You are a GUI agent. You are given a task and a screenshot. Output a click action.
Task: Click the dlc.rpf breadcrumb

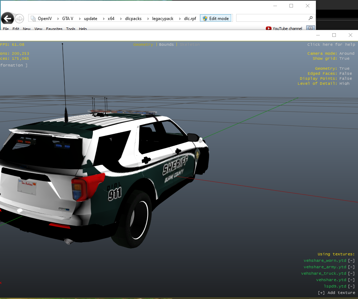(x=190, y=19)
